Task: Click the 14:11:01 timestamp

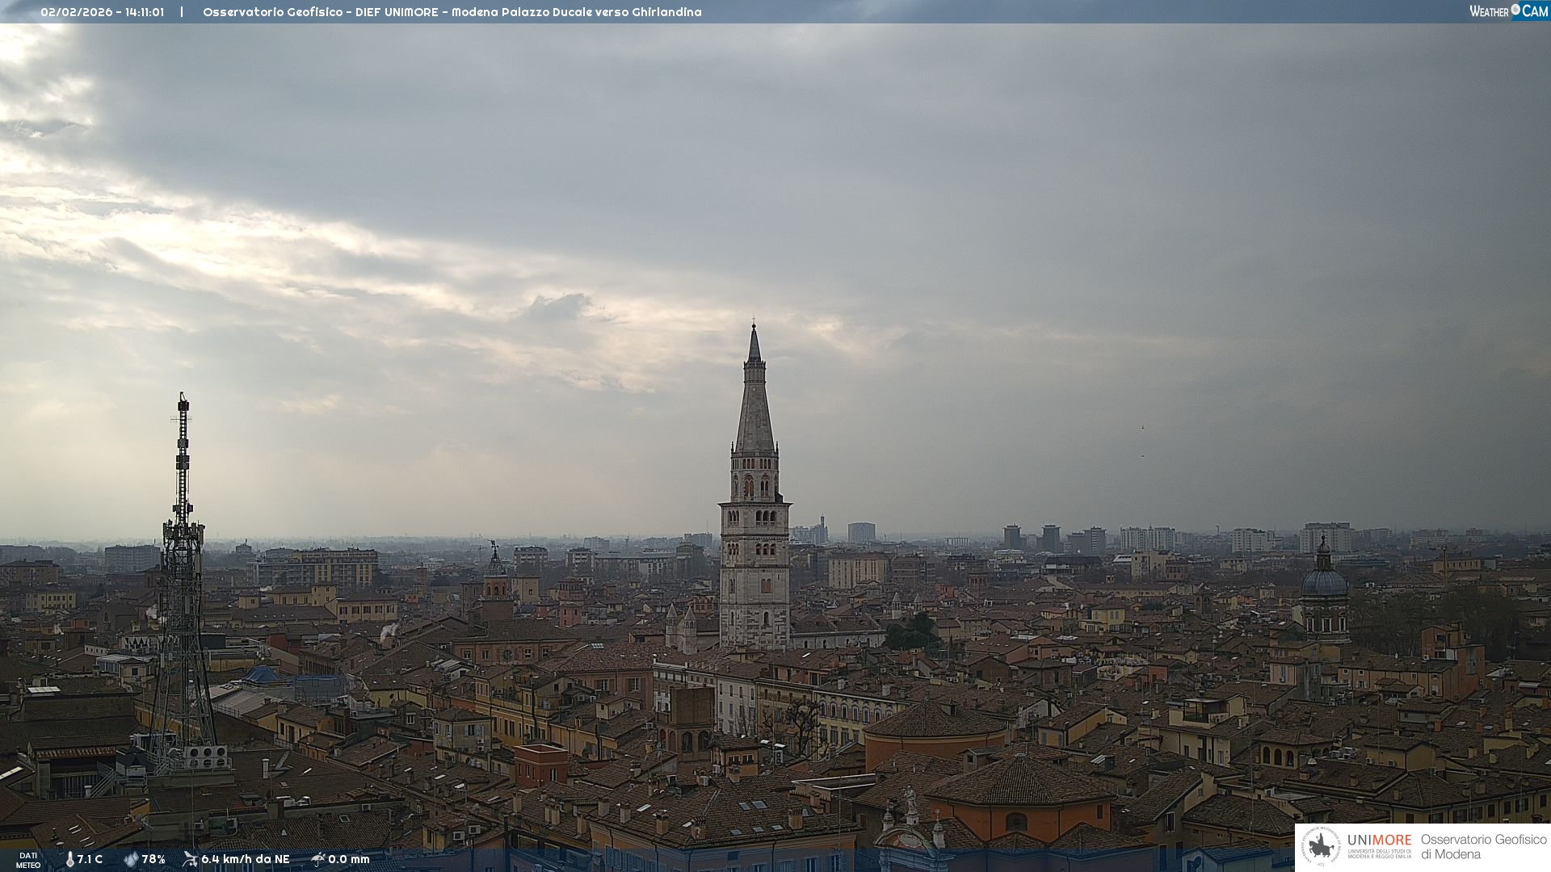Action: coord(145,12)
